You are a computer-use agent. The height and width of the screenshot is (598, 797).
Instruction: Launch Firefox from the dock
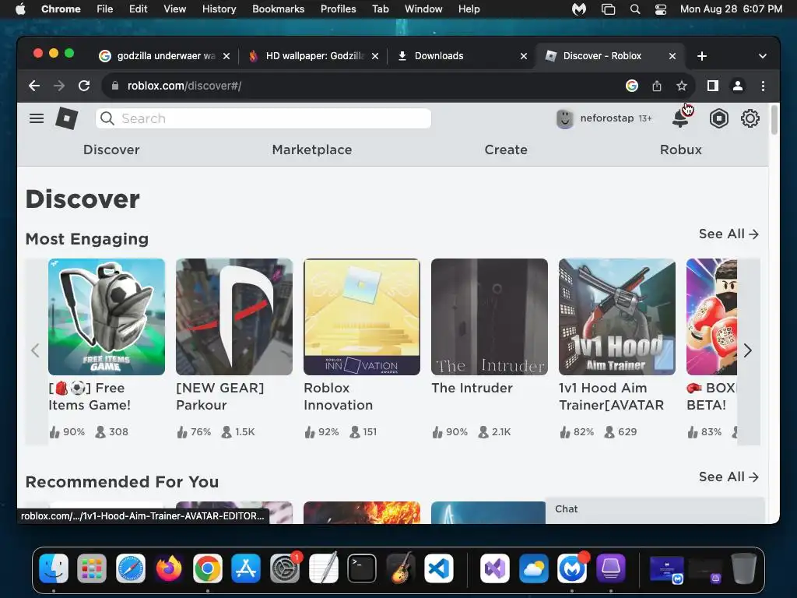pyautogui.click(x=169, y=568)
